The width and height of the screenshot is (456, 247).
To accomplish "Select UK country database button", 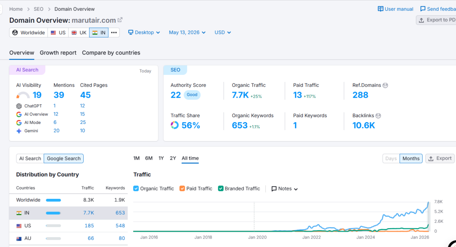I will 79,33.
